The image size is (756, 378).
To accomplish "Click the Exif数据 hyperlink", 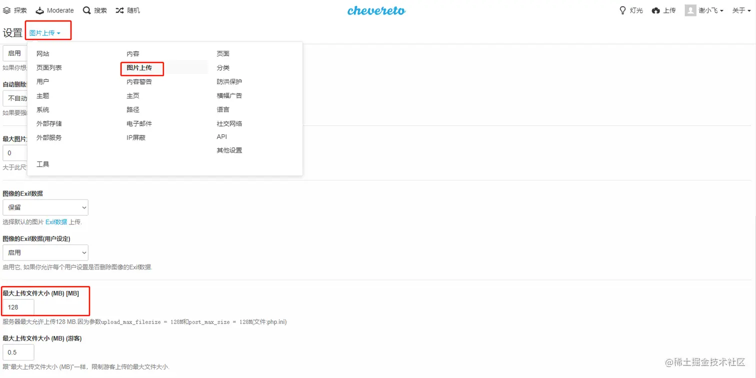I will pos(56,221).
